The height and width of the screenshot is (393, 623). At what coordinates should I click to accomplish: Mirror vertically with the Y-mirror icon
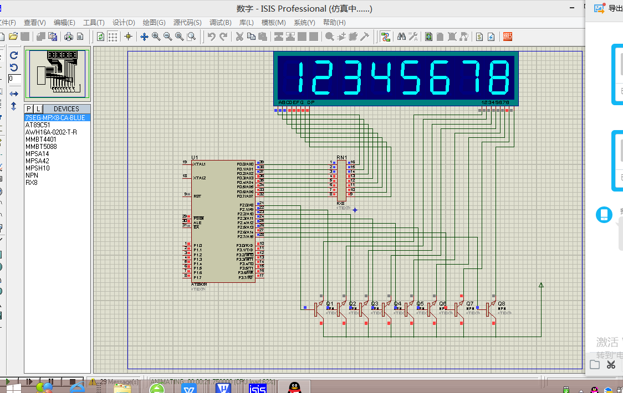14,106
